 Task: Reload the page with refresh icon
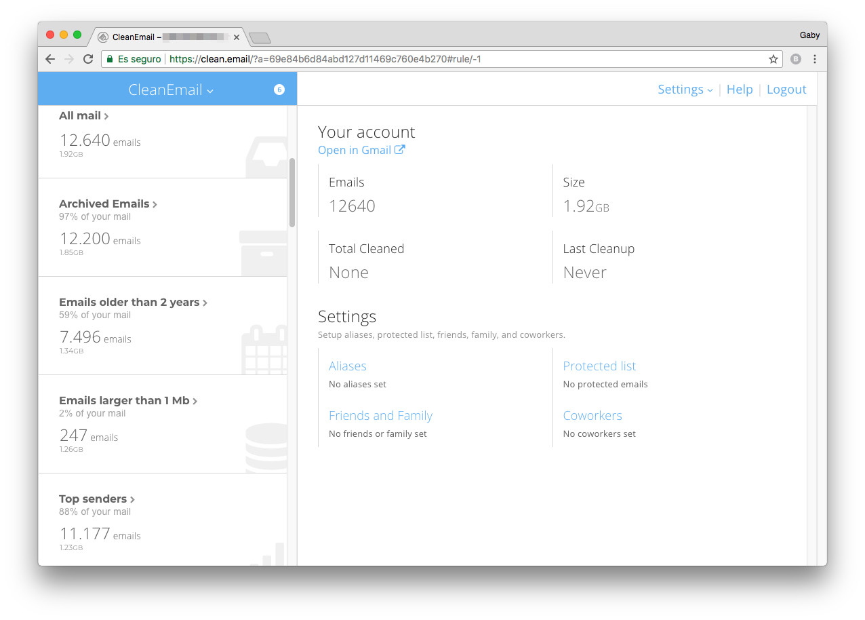point(88,59)
